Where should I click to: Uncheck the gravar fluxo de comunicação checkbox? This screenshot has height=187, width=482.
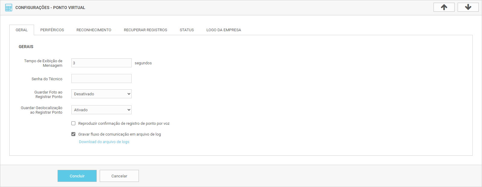coord(73,134)
